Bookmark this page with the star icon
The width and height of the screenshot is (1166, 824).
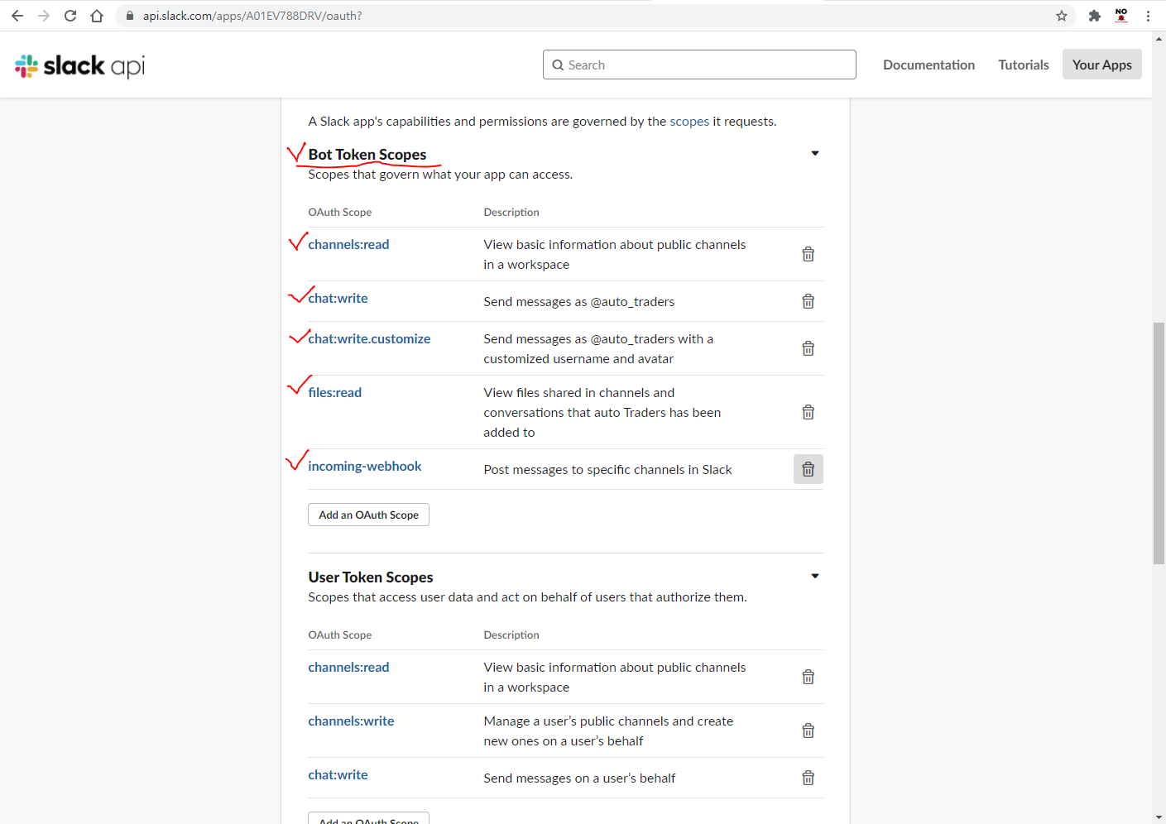point(1062,16)
